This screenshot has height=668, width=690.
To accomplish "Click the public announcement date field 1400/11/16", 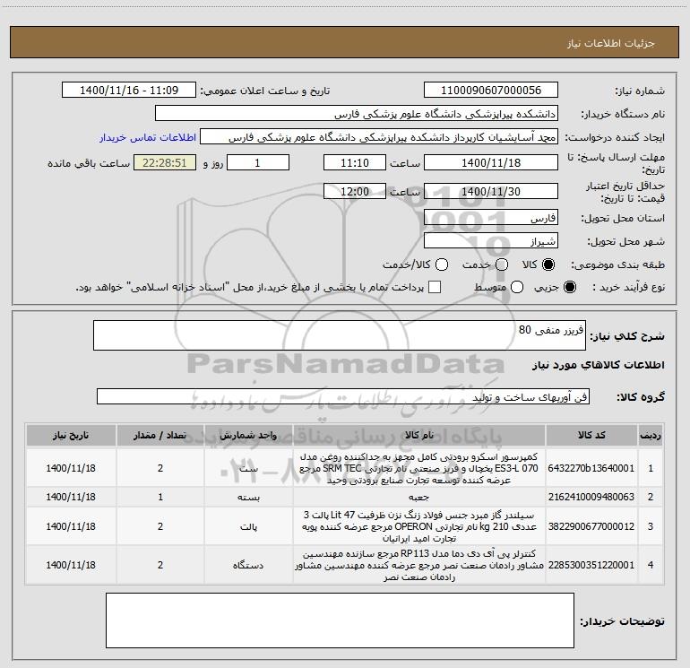I will (129, 91).
